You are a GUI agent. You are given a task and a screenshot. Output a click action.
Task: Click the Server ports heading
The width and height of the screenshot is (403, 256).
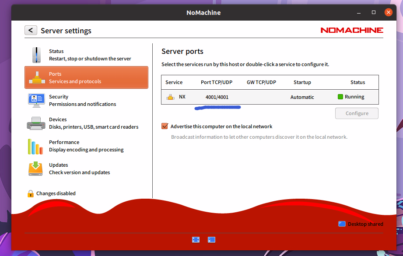182,51
